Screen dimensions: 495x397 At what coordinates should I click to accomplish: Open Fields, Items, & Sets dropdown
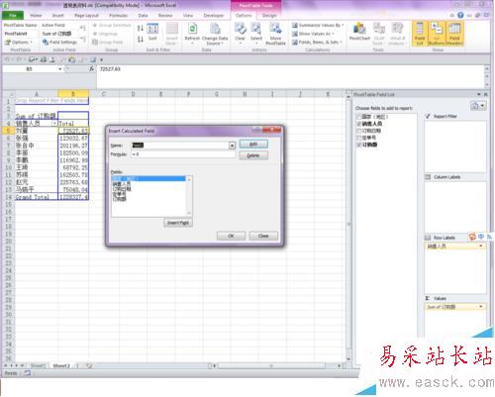click(317, 43)
